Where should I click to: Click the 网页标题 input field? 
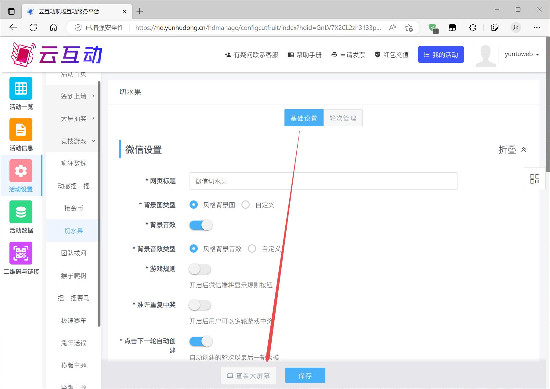point(324,181)
